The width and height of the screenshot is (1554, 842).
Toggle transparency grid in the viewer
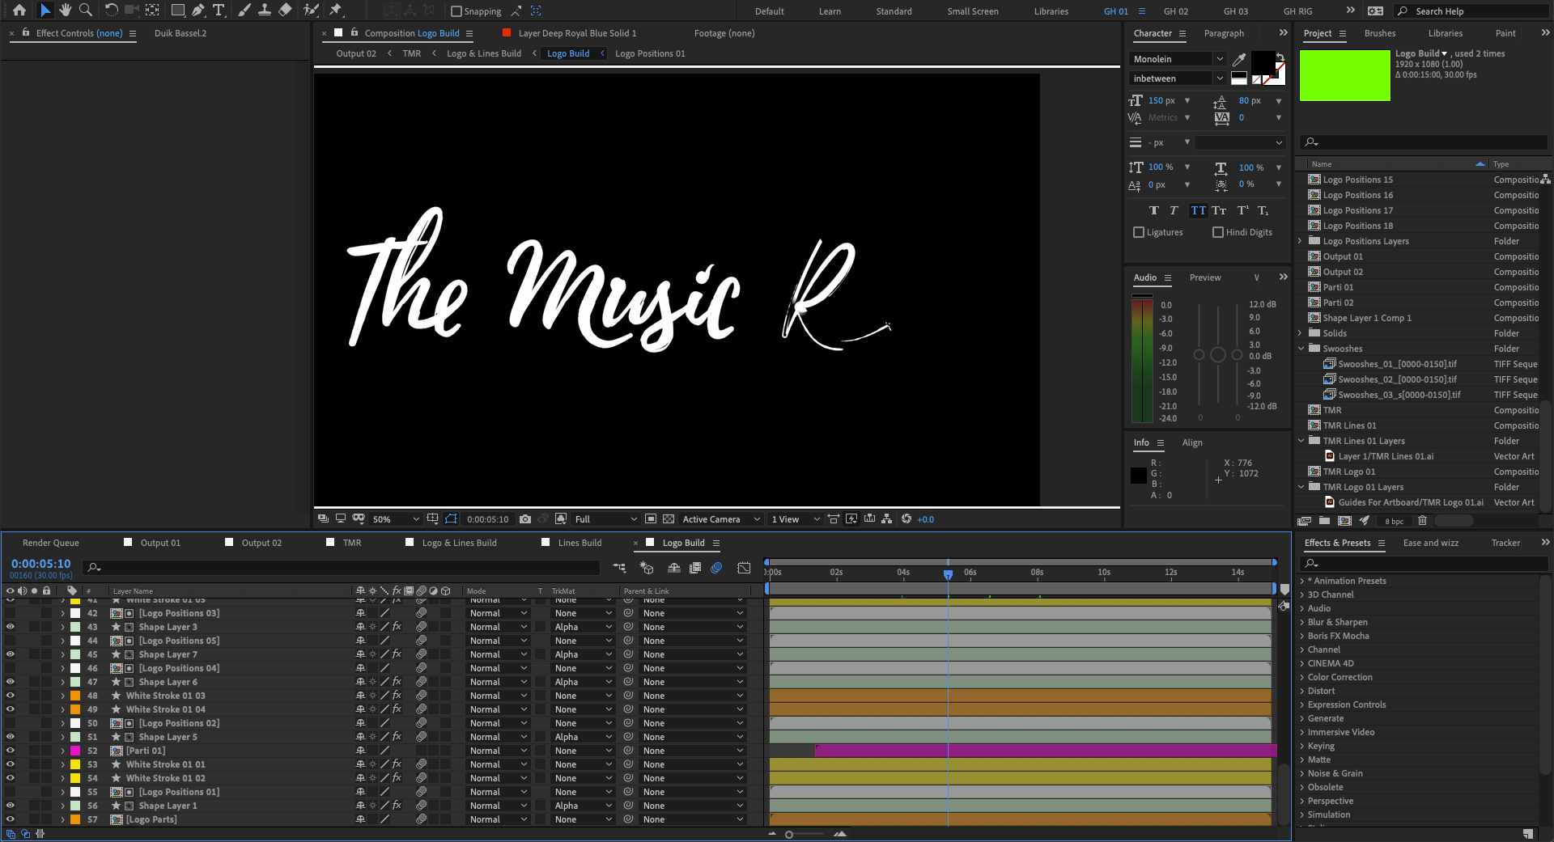669,519
